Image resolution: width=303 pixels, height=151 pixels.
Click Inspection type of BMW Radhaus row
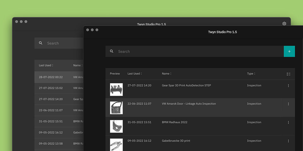coord(254,122)
